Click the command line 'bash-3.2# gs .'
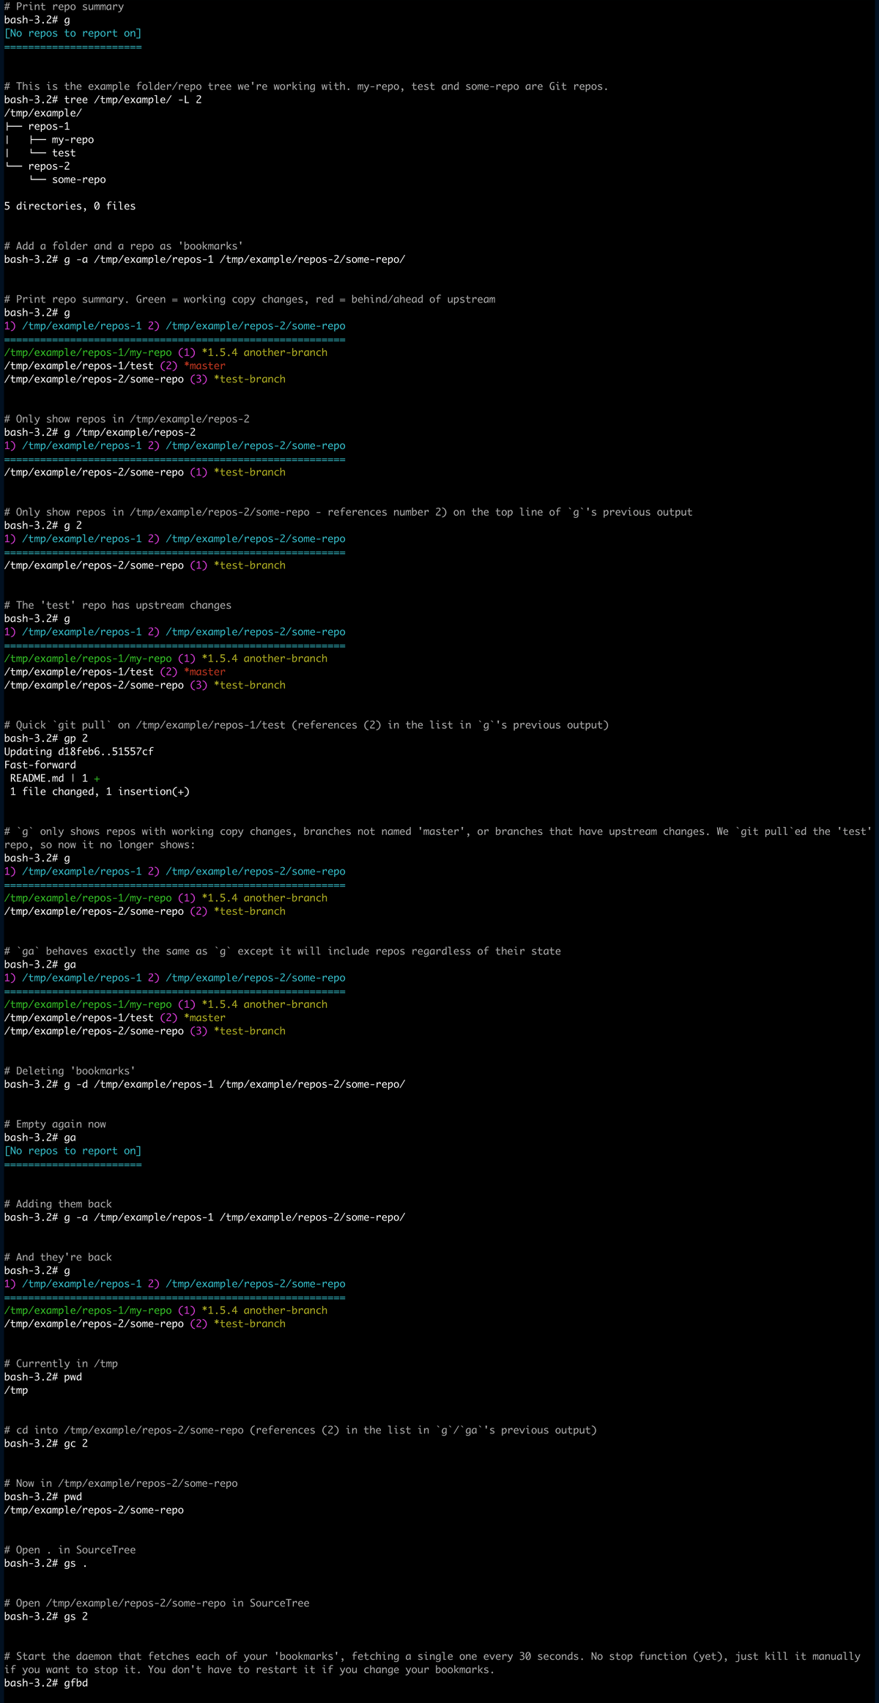Image resolution: width=879 pixels, height=1703 pixels. click(x=46, y=1563)
